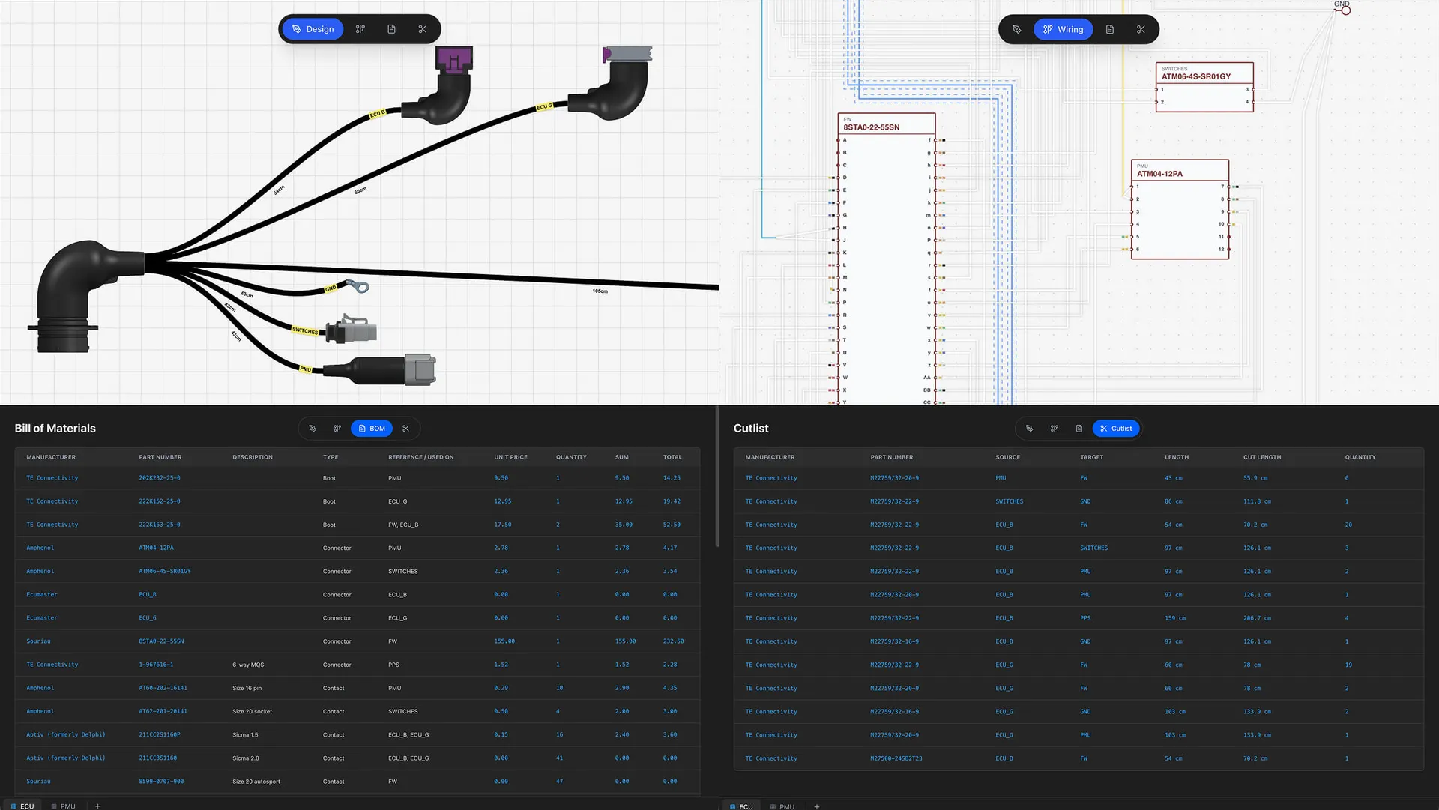Select the 8STA0-22-55SN connector block in schematic
The height and width of the screenshot is (810, 1439).
point(887,259)
